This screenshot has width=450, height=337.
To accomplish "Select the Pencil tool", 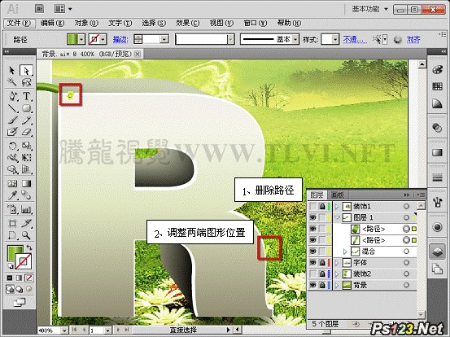I will pyautogui.click(x=26, y=120).
